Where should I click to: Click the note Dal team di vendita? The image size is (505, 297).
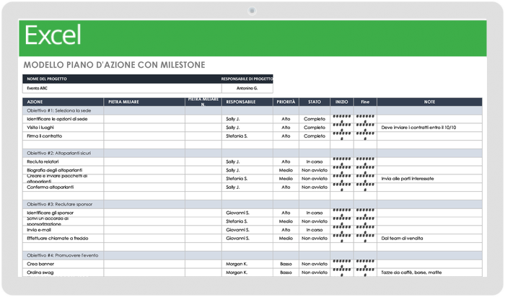click(x=402, y=239)
